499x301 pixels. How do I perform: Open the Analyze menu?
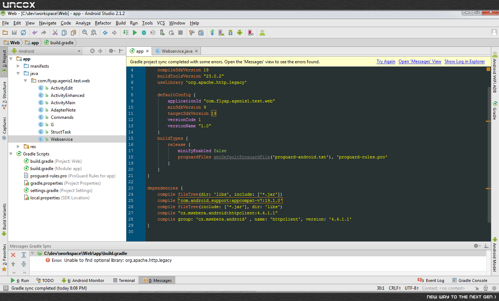(x=83, y=23)
